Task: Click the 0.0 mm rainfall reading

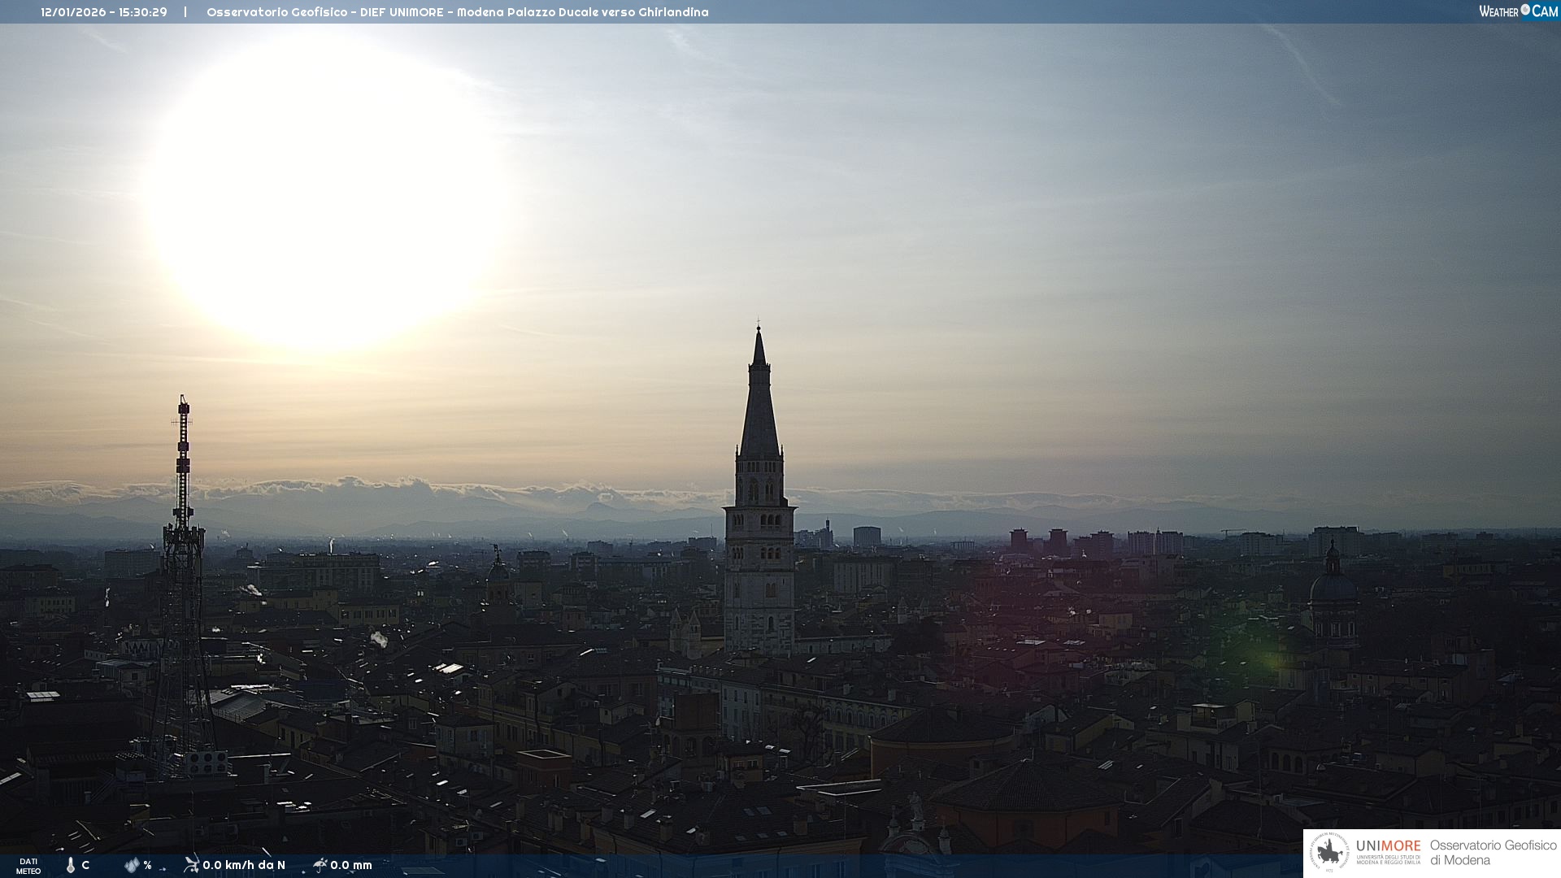Action: pos(351,865)
